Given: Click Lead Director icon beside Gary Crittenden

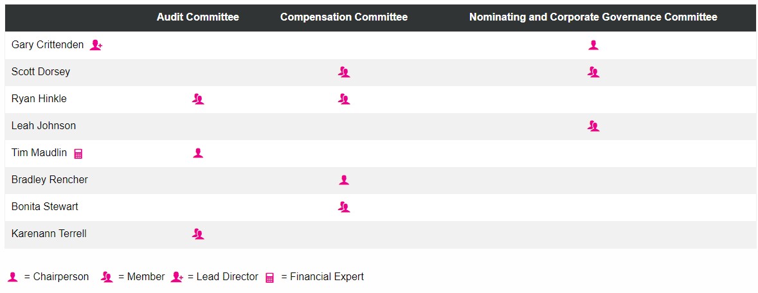Looking at the screenshot, I should point(96,45).
